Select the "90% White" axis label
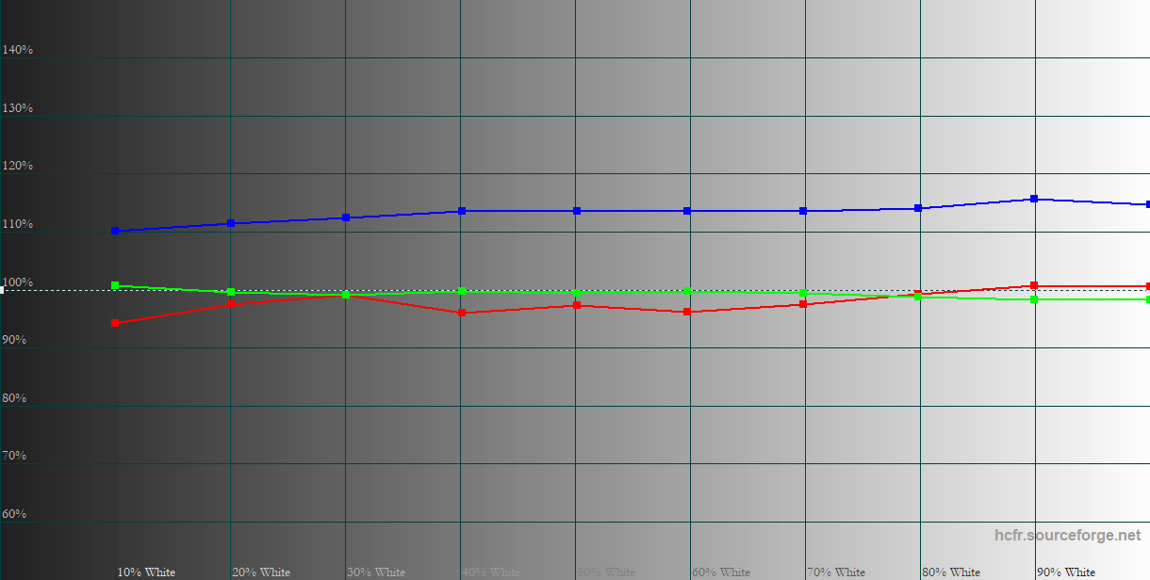This screenshot has width=1150, height=580. pos(1066,572)
